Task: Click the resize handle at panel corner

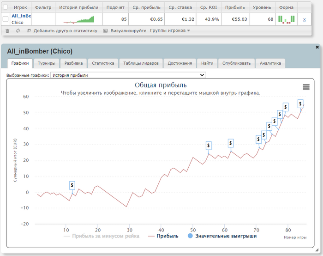Action: 317,250
